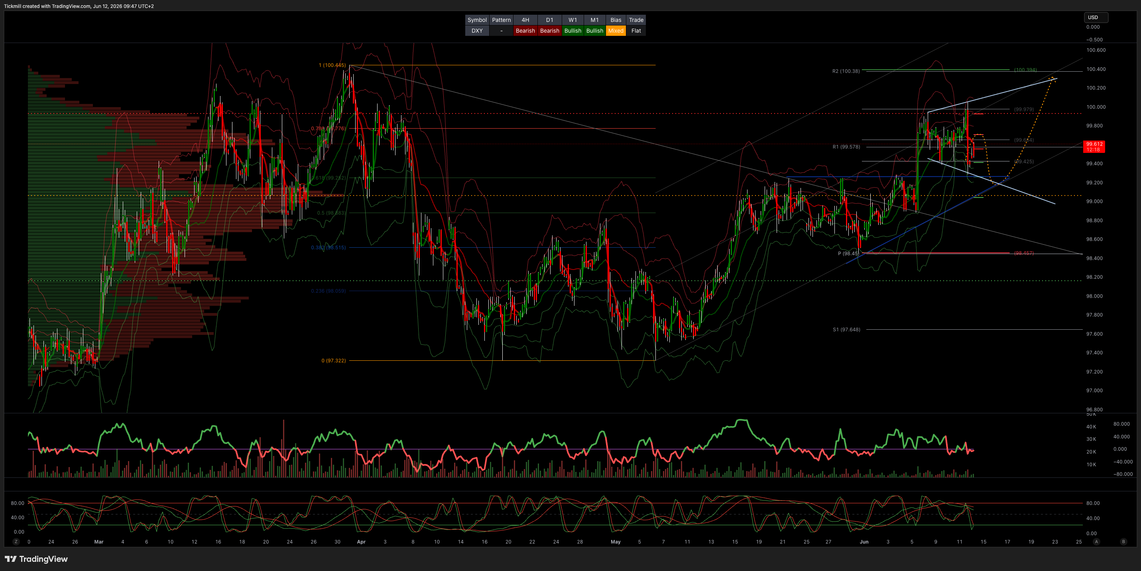This screenshot has height=571, width=1141.
Task: Select the Fibonacci label 0.382 (98.515)
Action: tap(328, 248)
